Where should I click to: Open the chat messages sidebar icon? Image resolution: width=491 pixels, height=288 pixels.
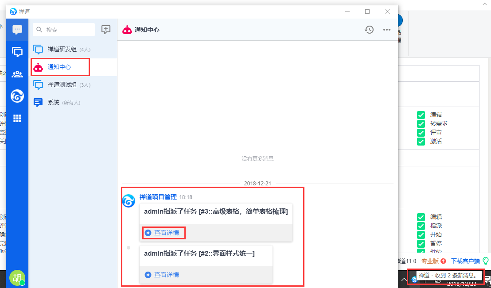point(17,30)
